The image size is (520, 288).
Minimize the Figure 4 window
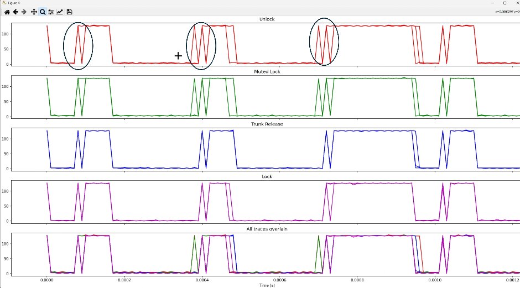pyautogui.click(x=493, y=3)
